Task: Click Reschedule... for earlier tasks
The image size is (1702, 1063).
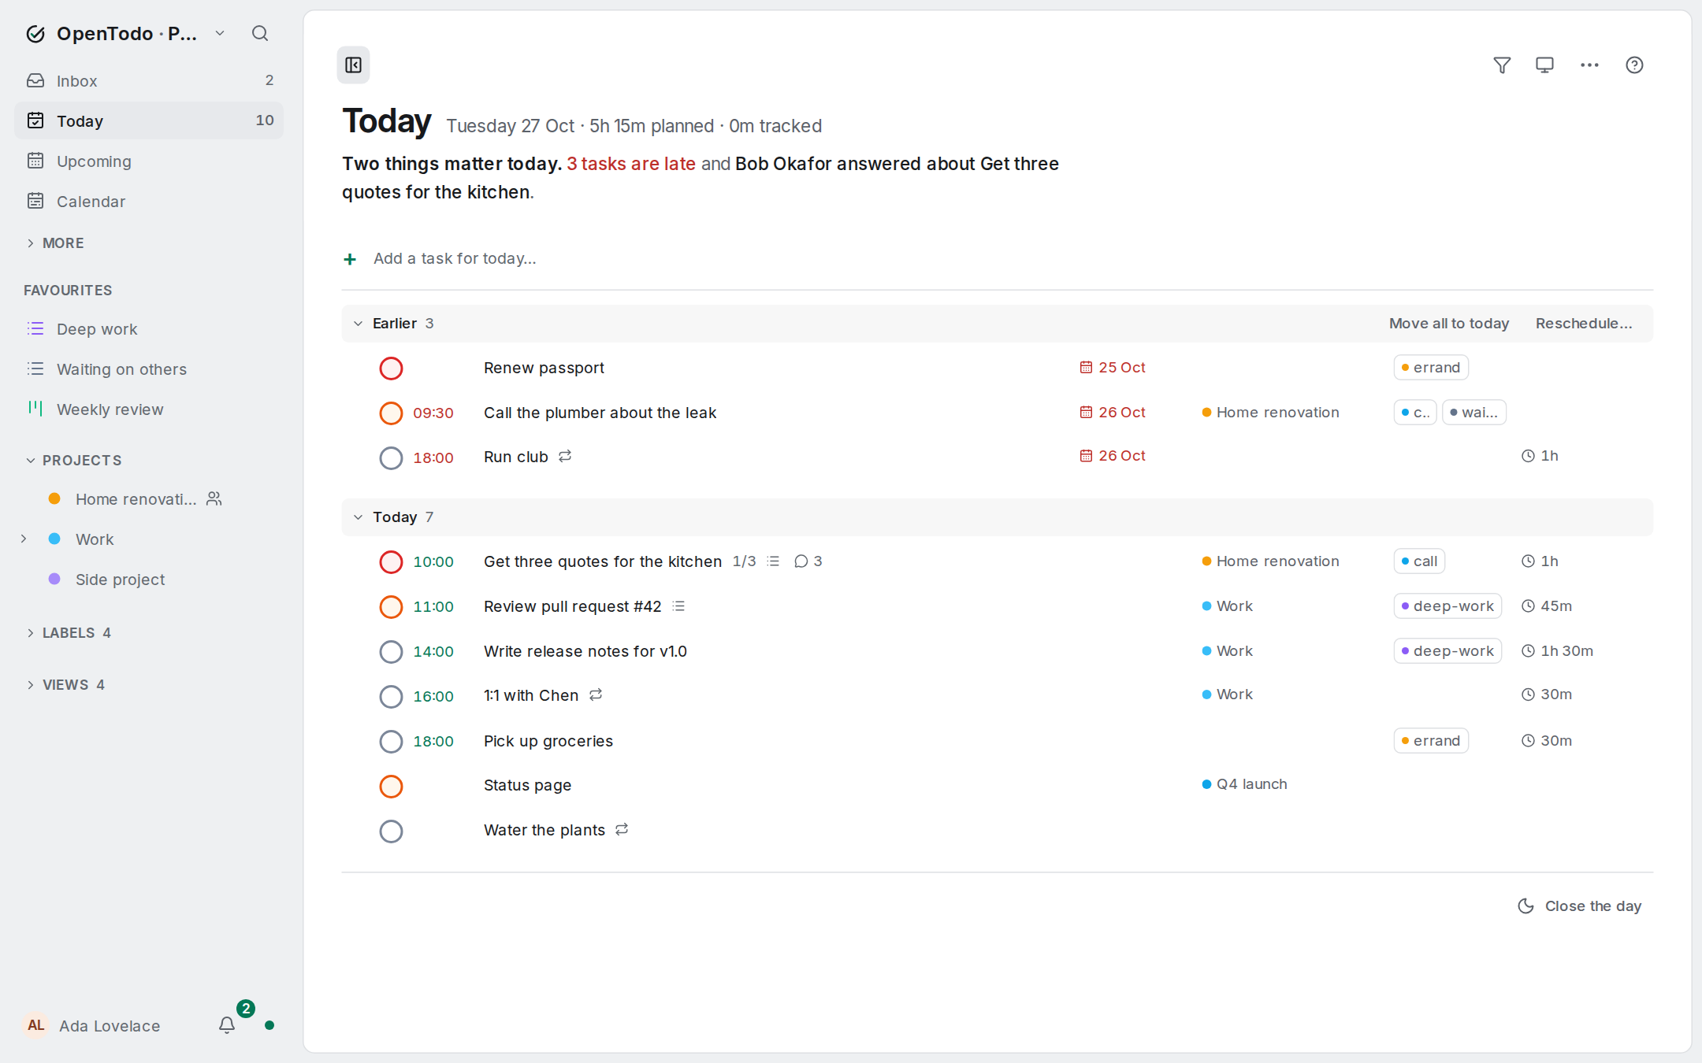Action: tap(1583, 323)
